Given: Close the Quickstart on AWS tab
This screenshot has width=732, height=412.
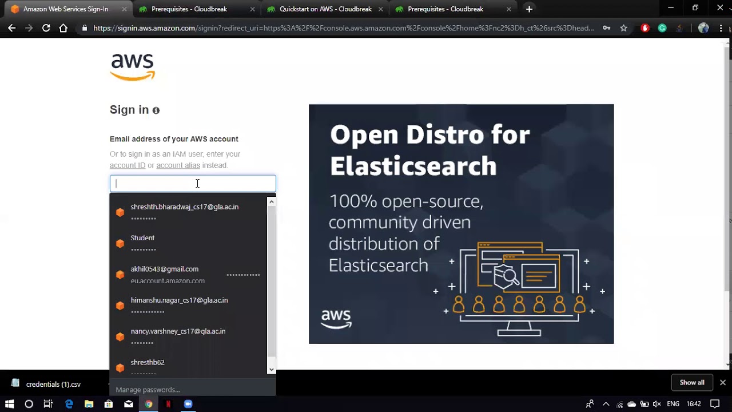Looking at the screenshot, I should click(381, 9).
